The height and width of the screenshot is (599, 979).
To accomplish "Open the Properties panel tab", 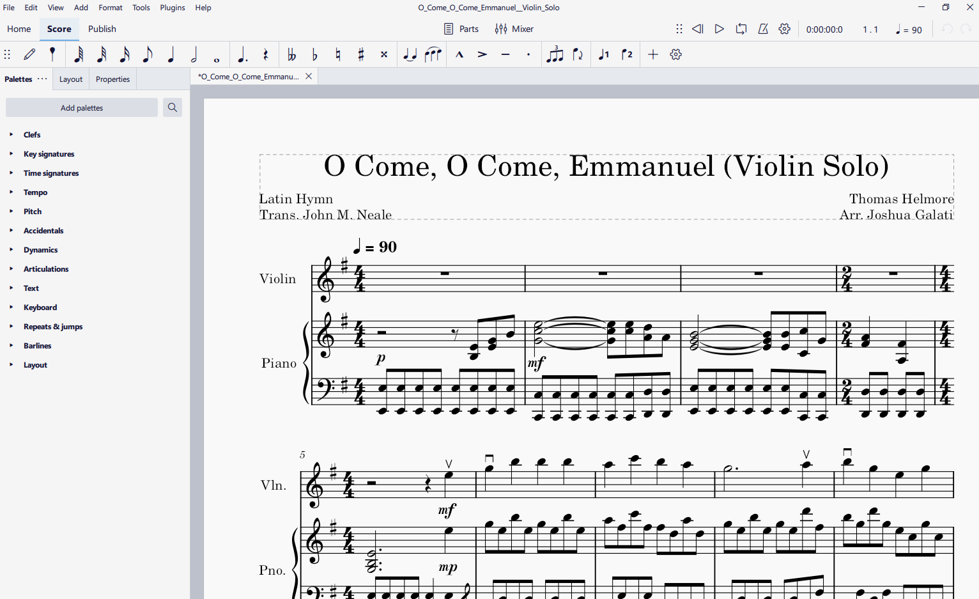I will 112,79.
